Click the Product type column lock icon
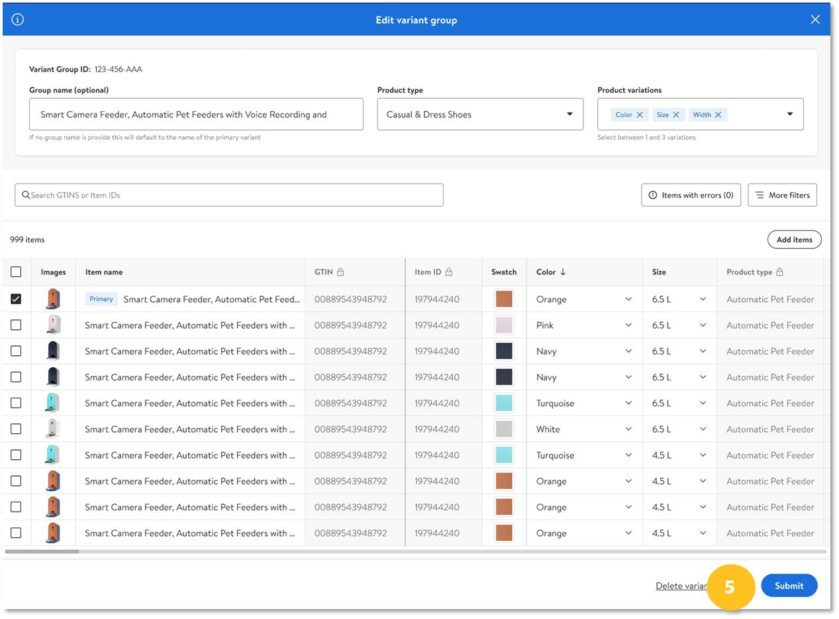The image size is (839, 619). pos(779,272)
